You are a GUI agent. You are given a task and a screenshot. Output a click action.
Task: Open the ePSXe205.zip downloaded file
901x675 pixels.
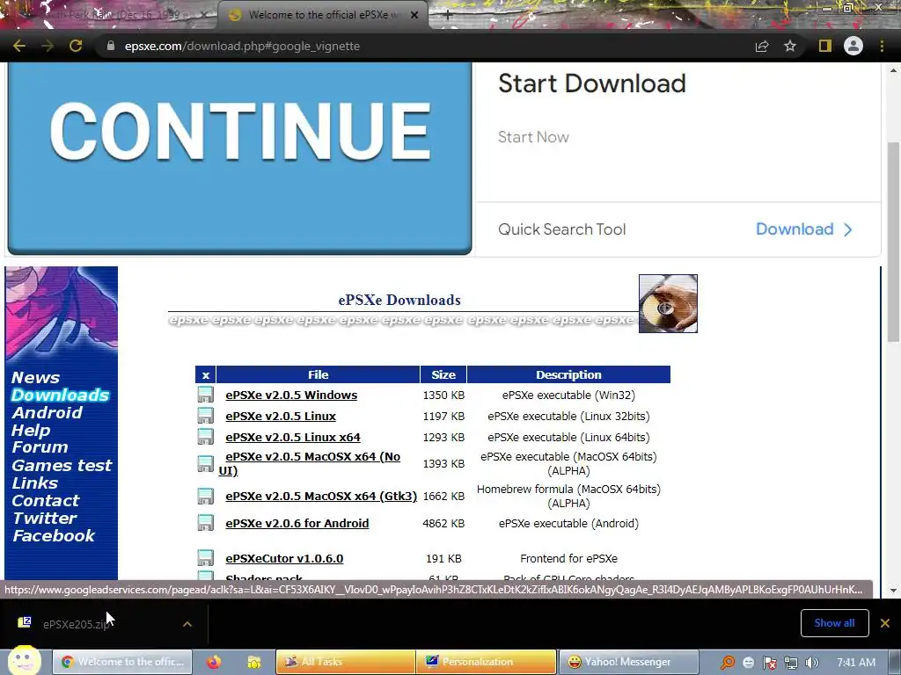[76, 624]
